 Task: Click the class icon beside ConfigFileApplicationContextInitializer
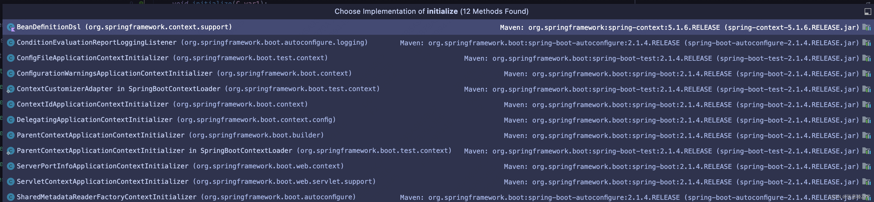click(x=11, y=58)
